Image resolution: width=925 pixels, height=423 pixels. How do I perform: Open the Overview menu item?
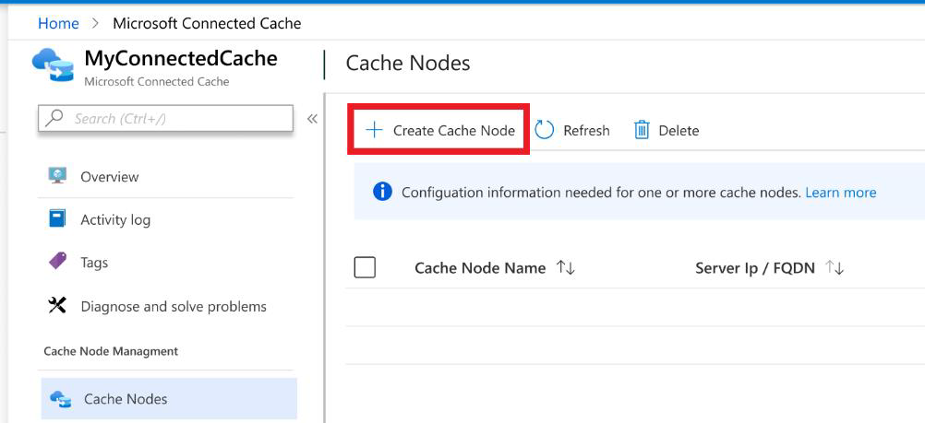[x=109, y=177]
